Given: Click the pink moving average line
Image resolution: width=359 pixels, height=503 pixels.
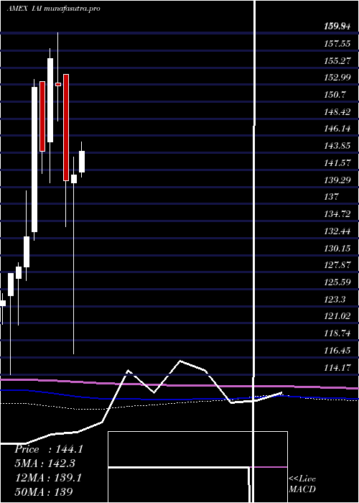Looking at the screenshot, I should [x=179, y=384].
